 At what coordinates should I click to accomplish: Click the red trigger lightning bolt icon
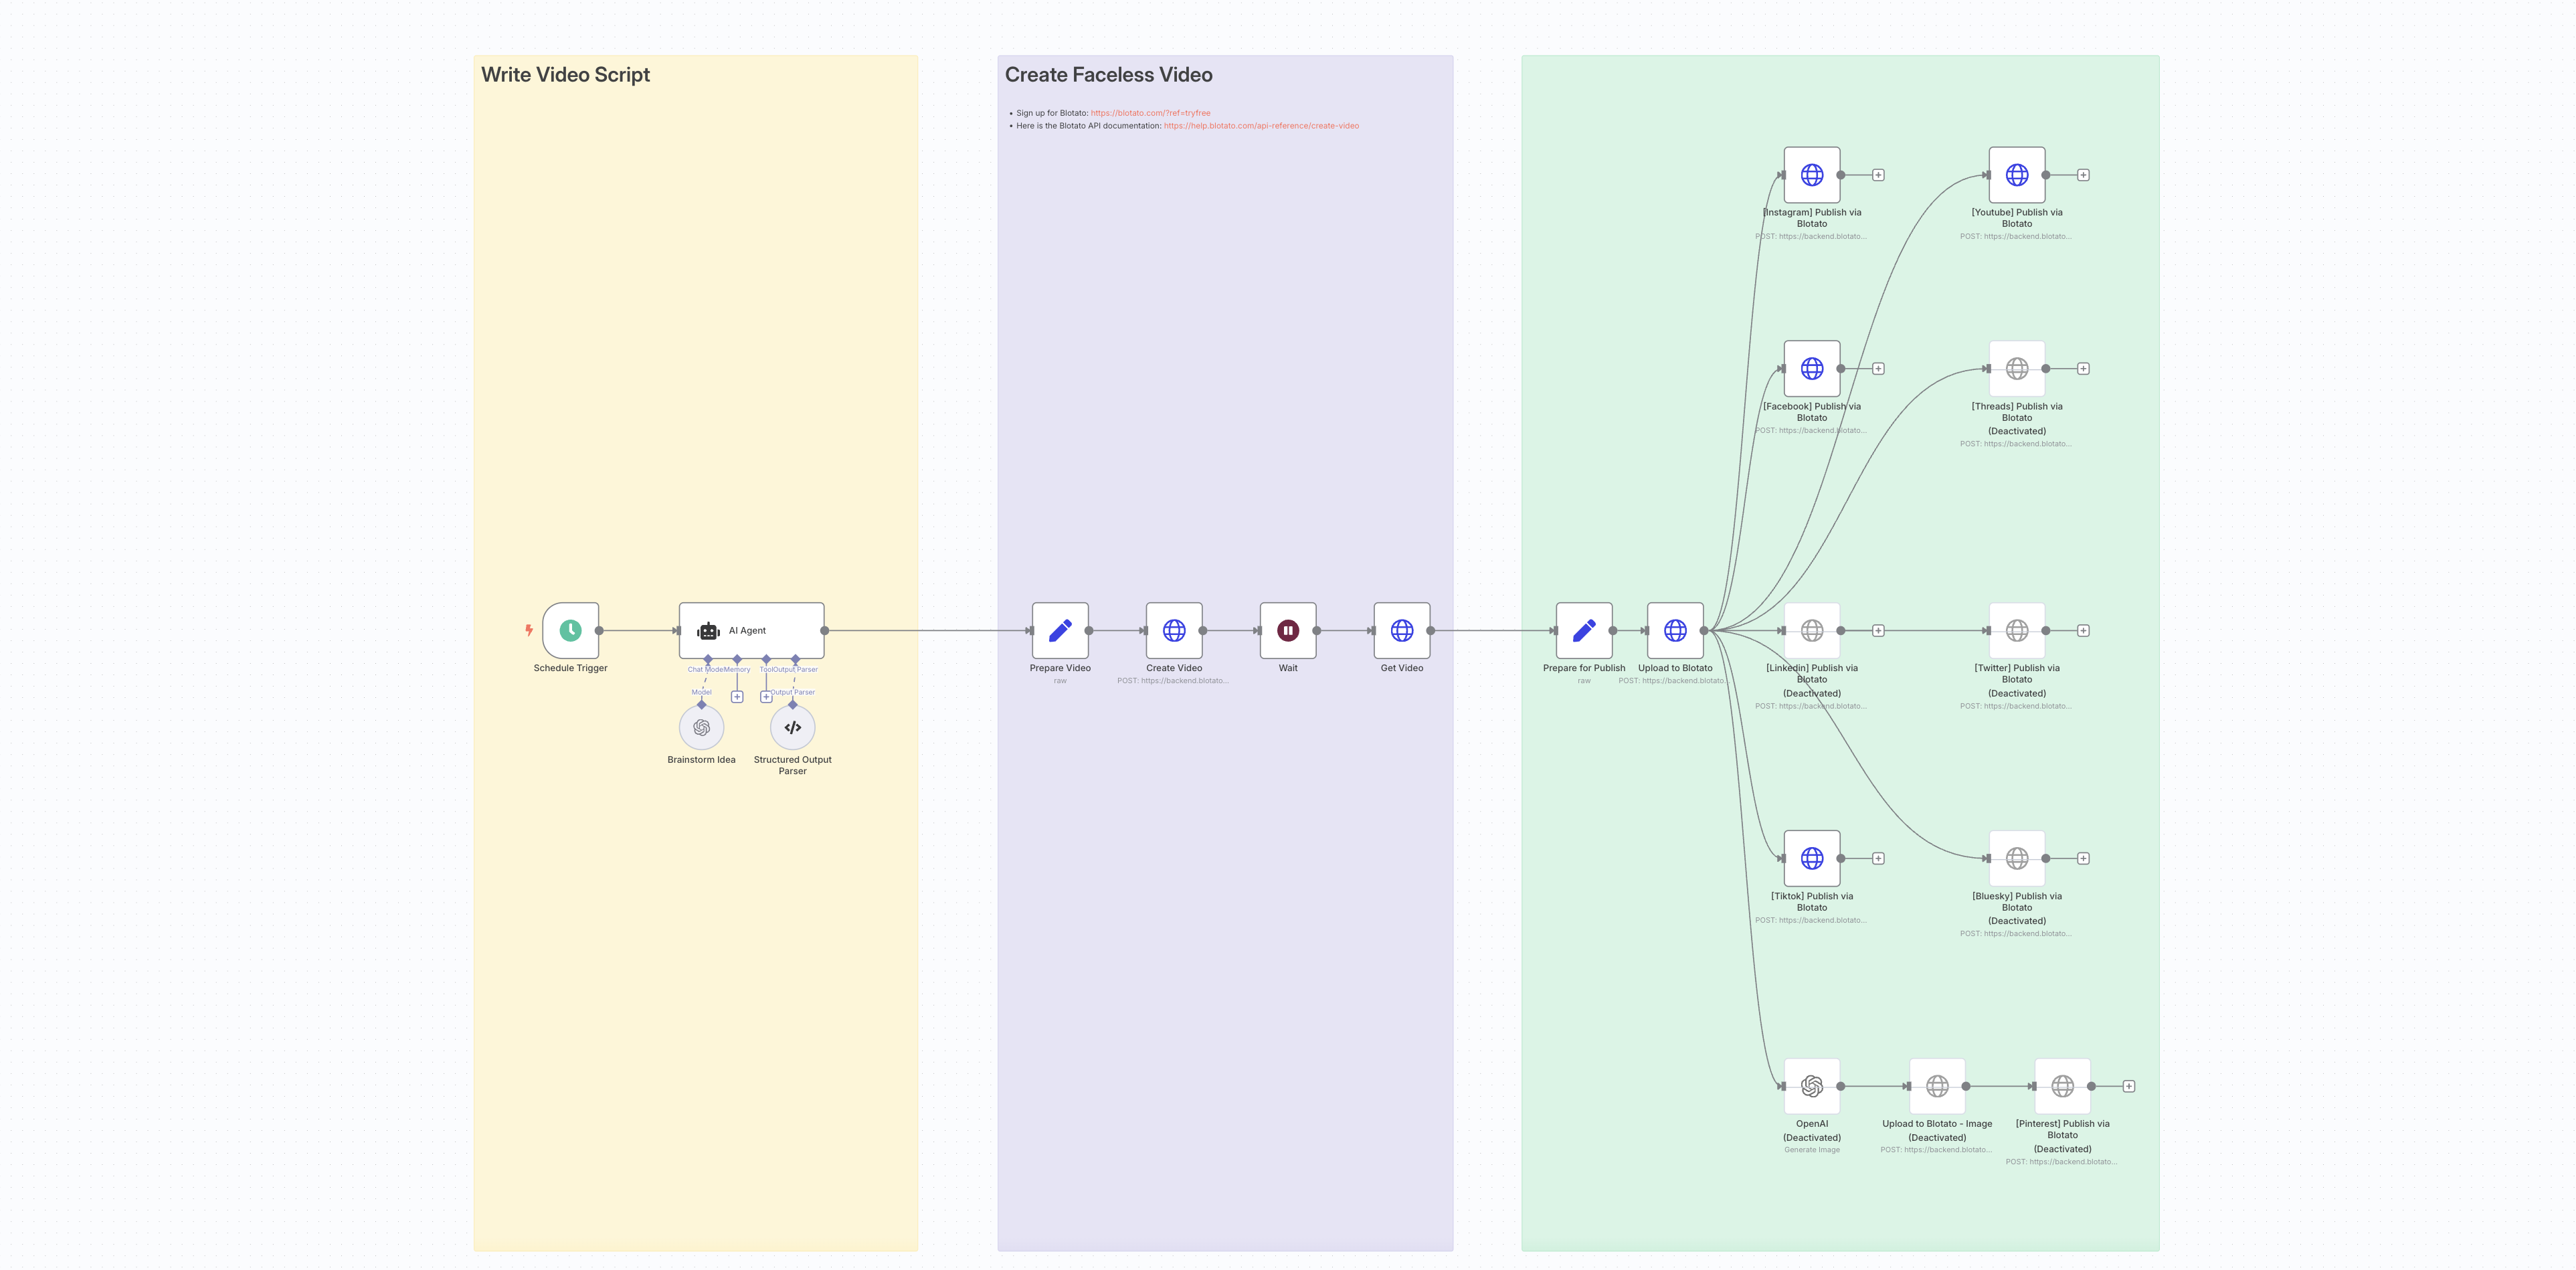point(529,630)
